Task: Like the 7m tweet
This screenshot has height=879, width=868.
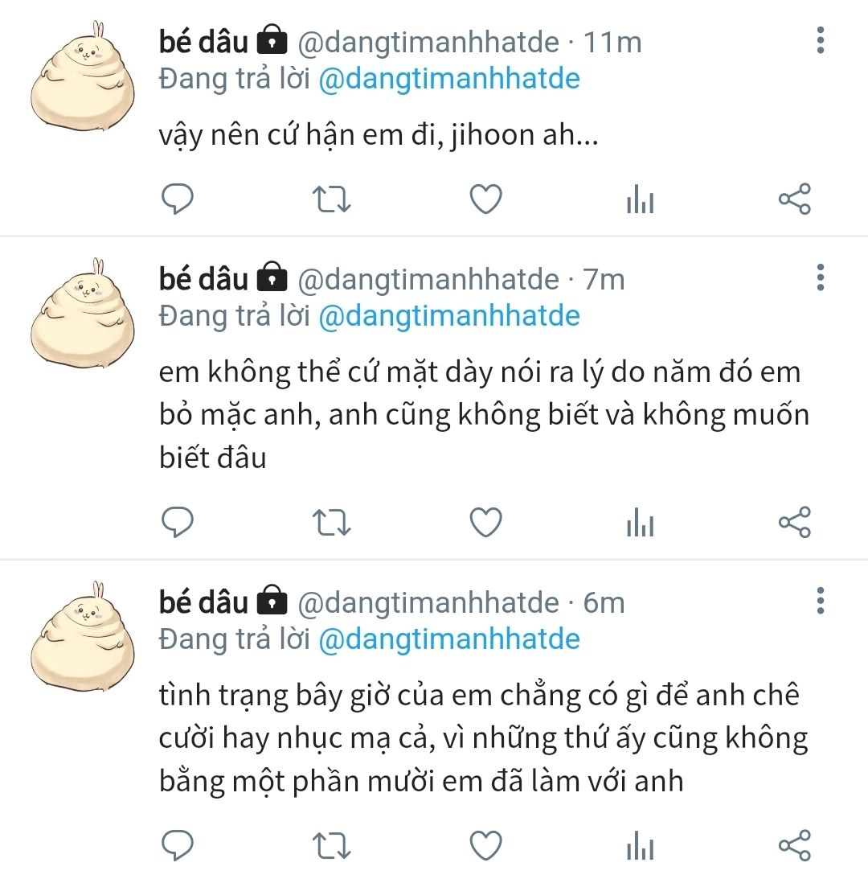Action: coord(485,522)
